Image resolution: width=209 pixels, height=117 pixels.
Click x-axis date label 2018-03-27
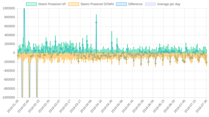[x=75, y=106]
